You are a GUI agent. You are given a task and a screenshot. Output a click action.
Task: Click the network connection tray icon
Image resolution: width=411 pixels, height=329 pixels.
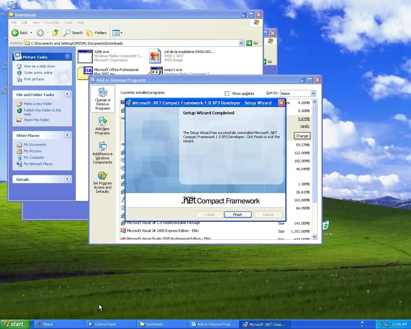pyautogui.click(x=387, y=324)
